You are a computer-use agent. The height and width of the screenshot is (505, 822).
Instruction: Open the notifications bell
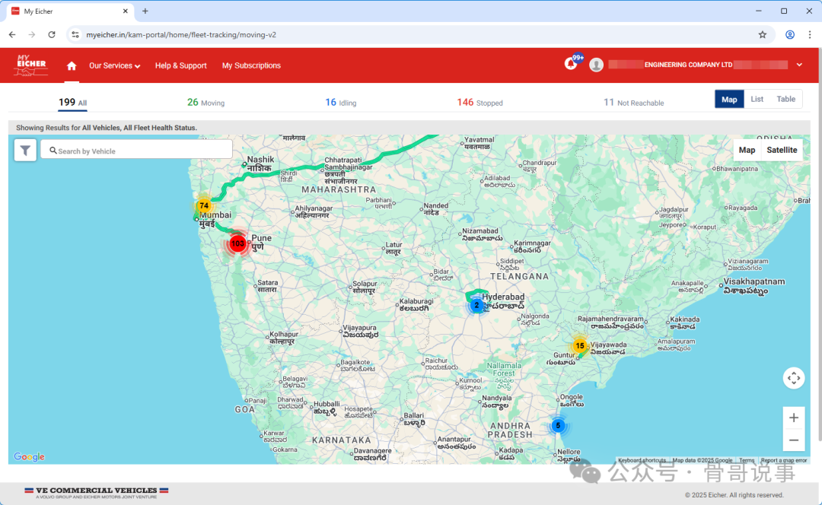point(570,64)
